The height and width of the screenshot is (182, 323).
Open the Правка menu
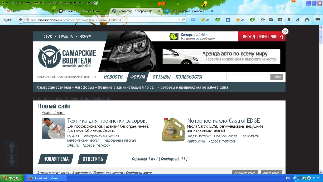pos(17,3)
